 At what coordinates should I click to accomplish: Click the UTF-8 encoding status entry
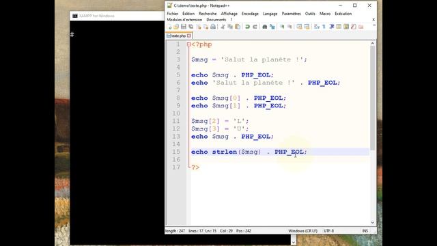[328, 231]
